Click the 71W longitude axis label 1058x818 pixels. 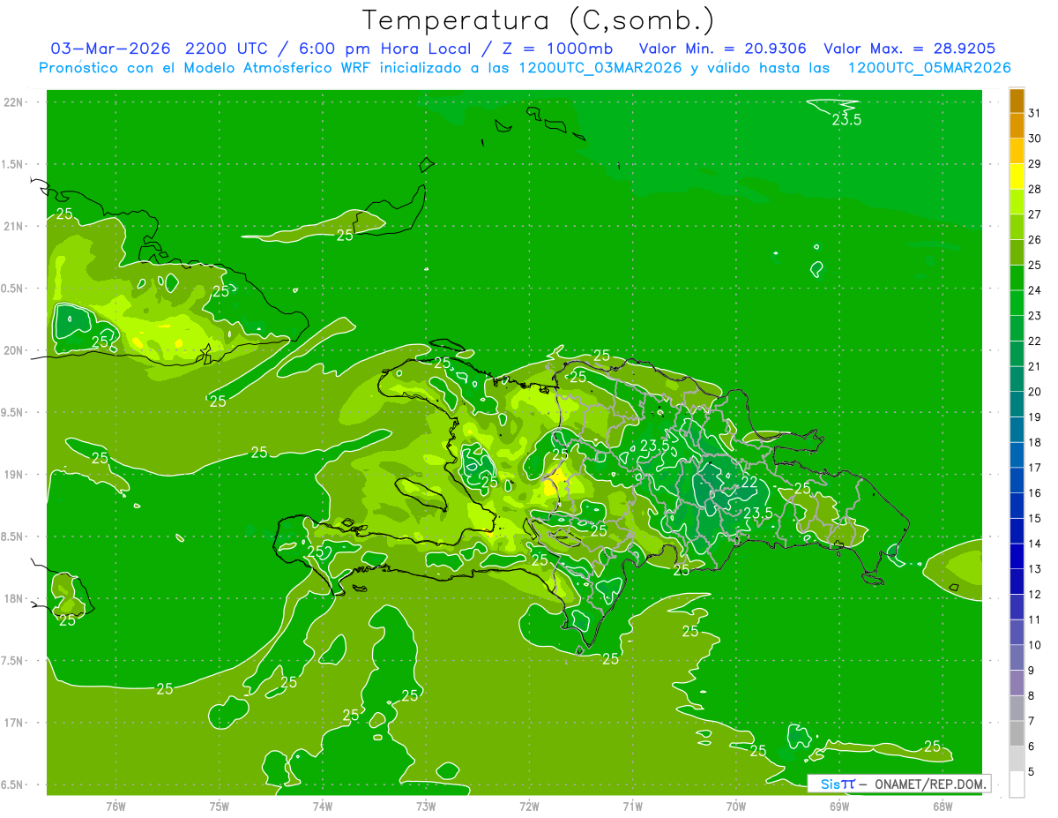point(632,806)
